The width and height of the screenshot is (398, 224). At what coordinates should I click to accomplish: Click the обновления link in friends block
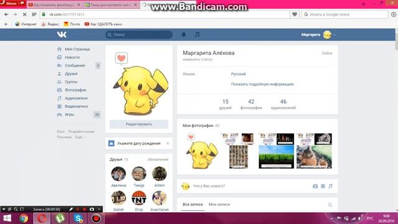[158, 159]
